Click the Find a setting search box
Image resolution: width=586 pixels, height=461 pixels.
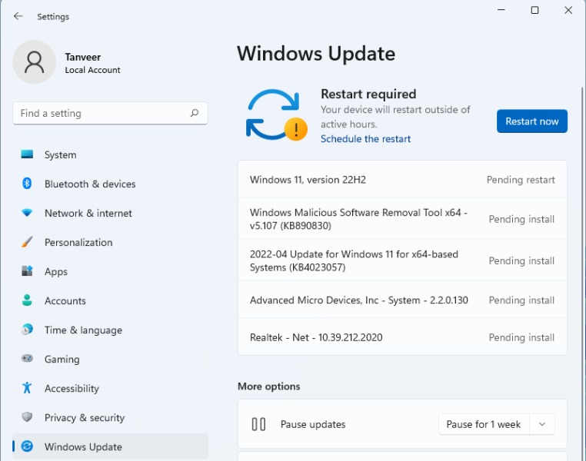(110, 113)
